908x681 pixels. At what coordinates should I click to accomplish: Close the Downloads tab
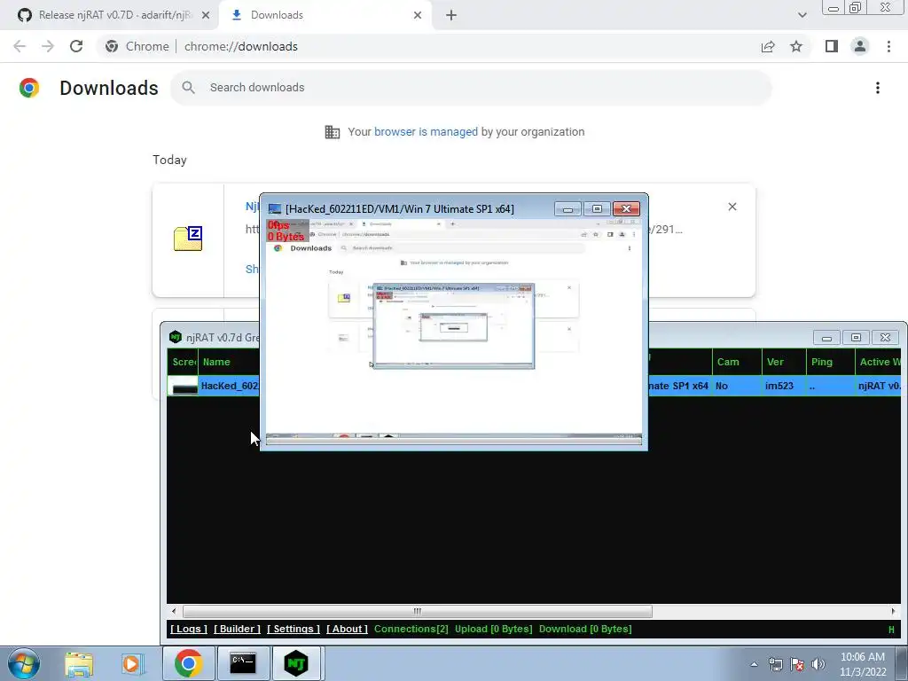[418, 15]
